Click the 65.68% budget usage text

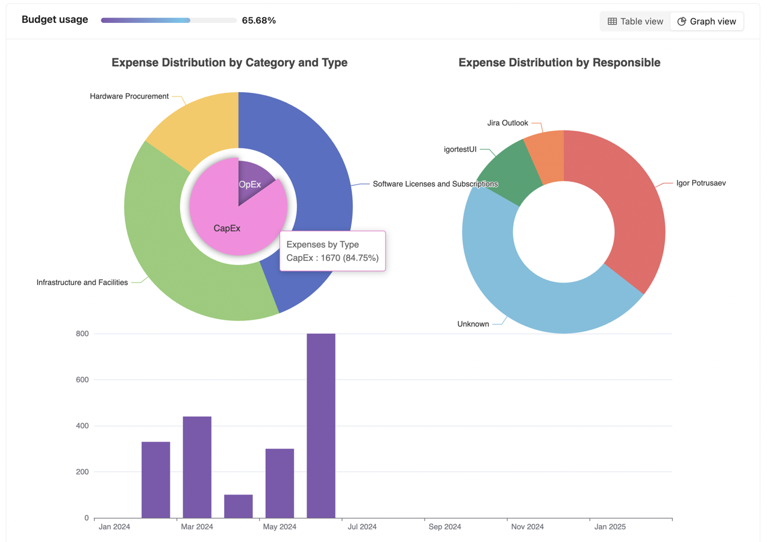[x=259, y=20]
